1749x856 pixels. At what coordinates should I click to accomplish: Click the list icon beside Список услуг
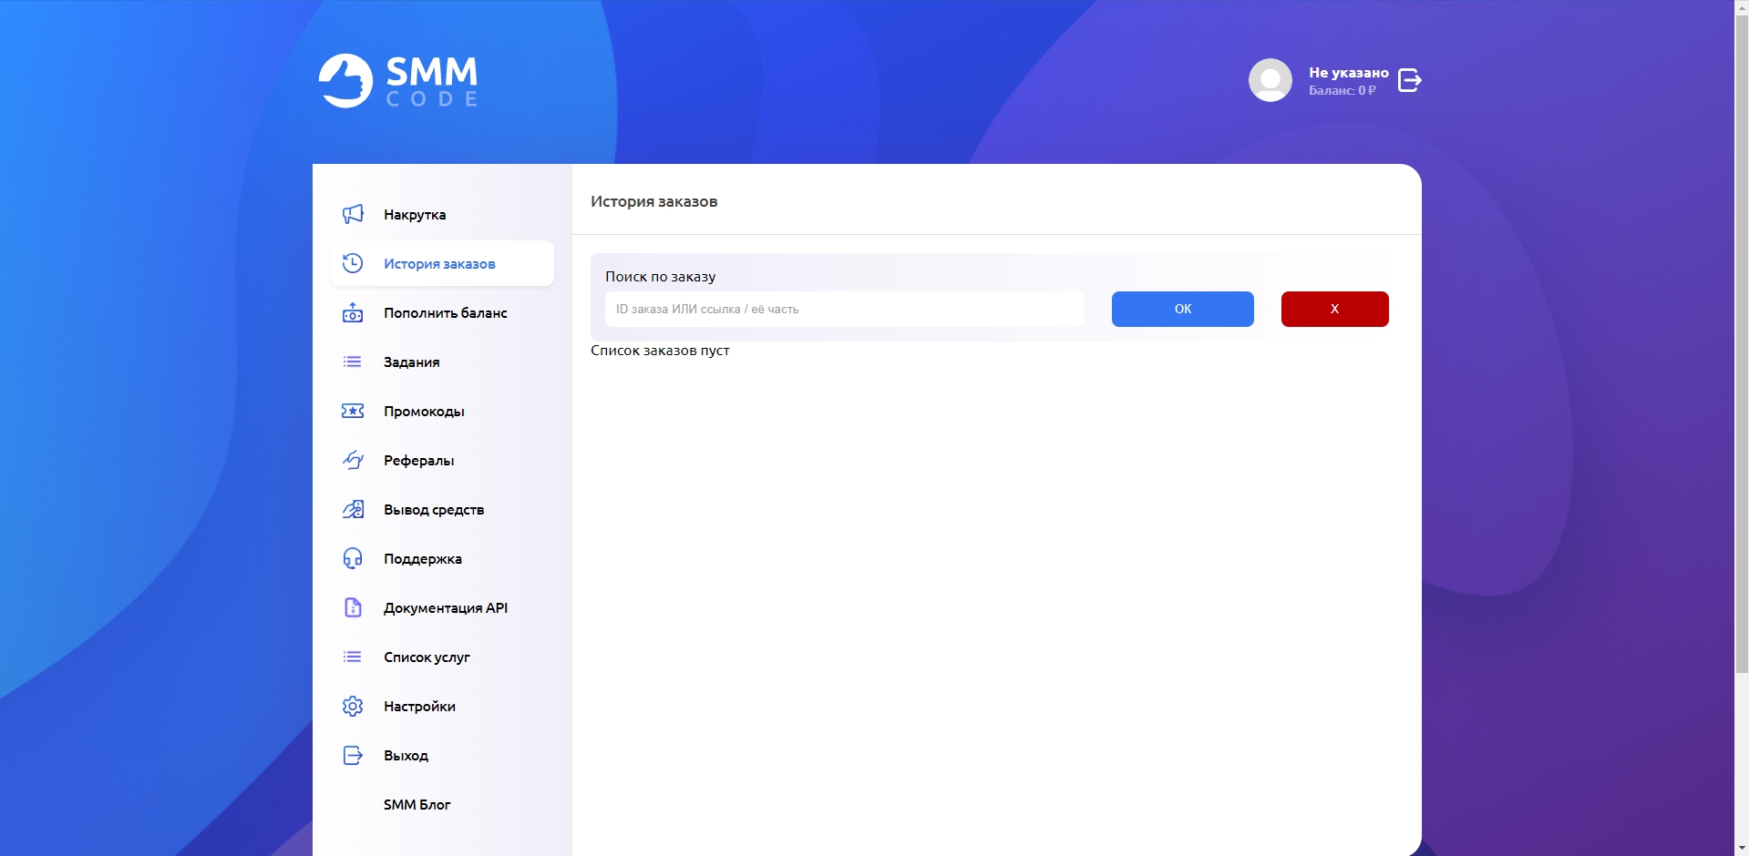pos(353,657)
